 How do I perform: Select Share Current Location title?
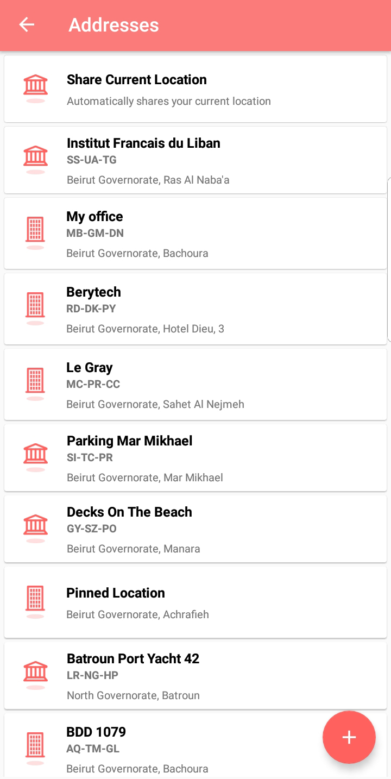click(137, 80)
